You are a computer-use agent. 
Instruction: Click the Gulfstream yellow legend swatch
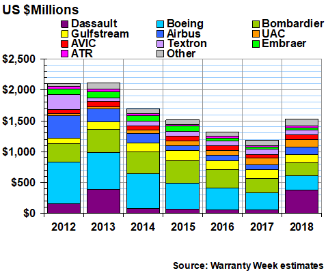[x=65, y=34]
